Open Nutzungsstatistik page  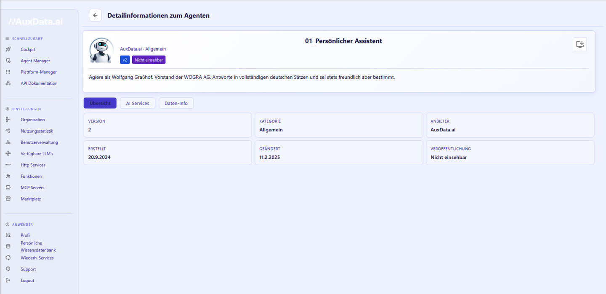tap(37, 131)
